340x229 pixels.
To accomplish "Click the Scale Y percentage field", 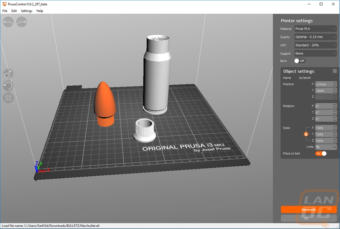I will tap(324, 134).
